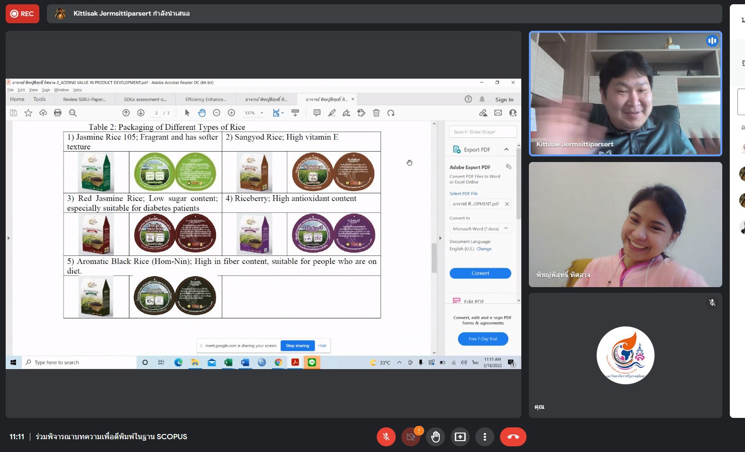Viewport: 745px width, 452px height.
Task: Click the print icon in Acrobat toolbar
Action: (x=58, y=113)
